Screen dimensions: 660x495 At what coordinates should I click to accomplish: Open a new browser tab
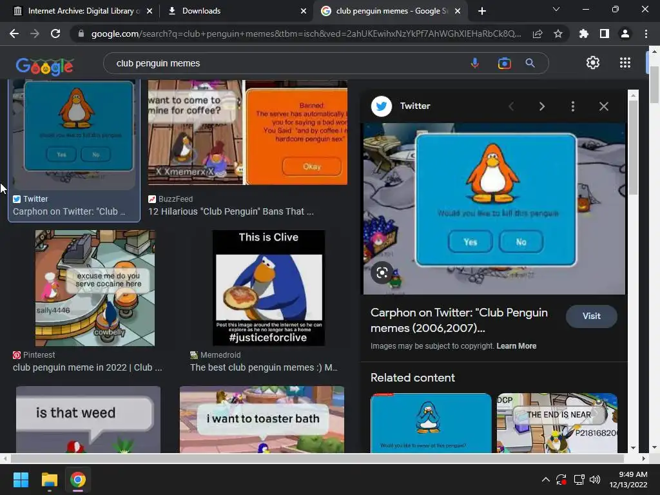(482, 11)
